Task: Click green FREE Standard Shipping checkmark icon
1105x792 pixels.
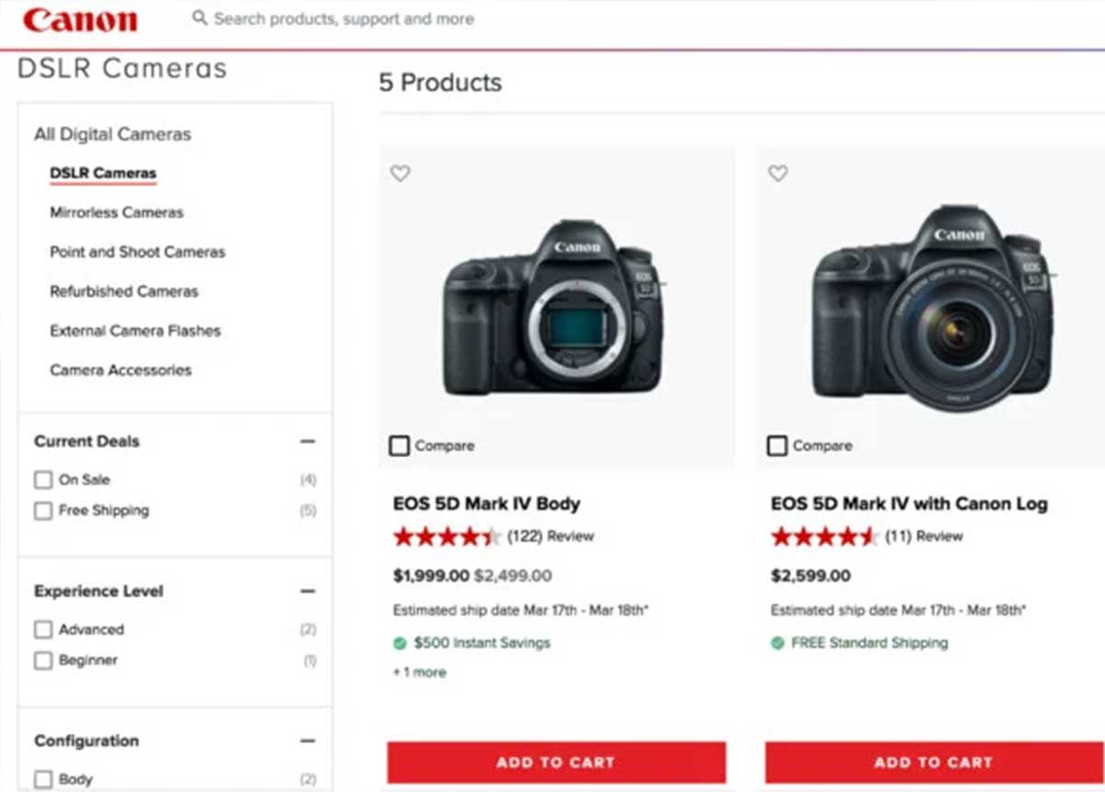Action: tap(778, 643)
